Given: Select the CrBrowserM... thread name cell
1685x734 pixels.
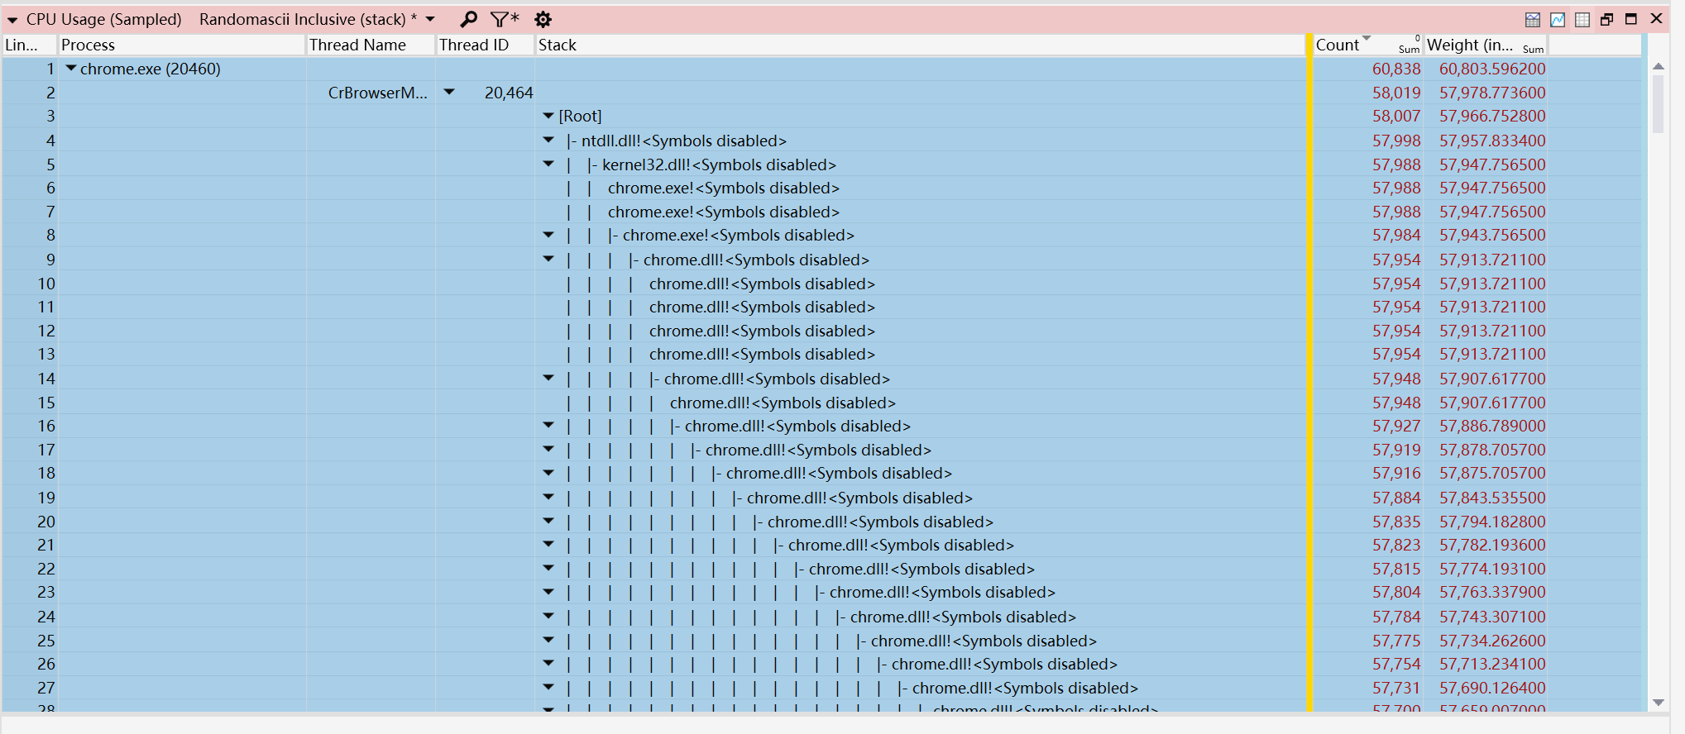Looking at the screenshot, I should point(377,93).
